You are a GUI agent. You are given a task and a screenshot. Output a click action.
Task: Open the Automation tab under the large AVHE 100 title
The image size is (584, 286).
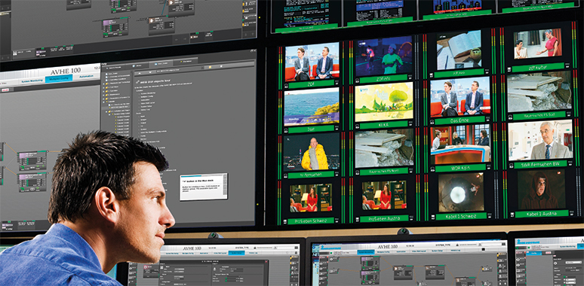coord(87,77)
